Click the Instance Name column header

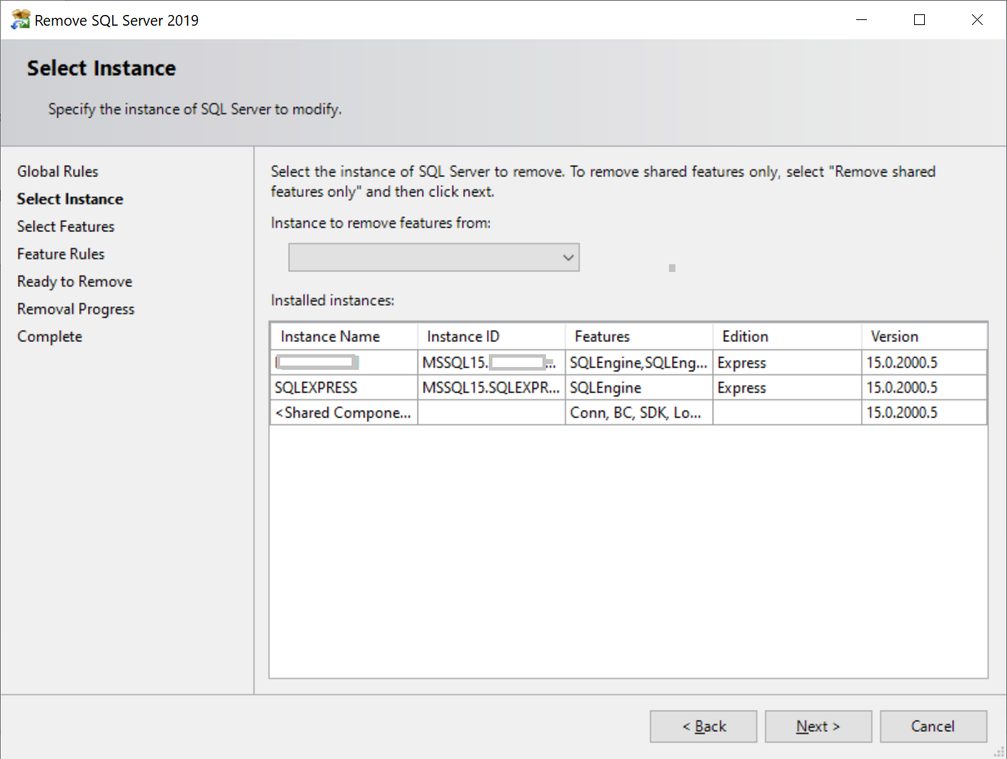click(330, 336)
